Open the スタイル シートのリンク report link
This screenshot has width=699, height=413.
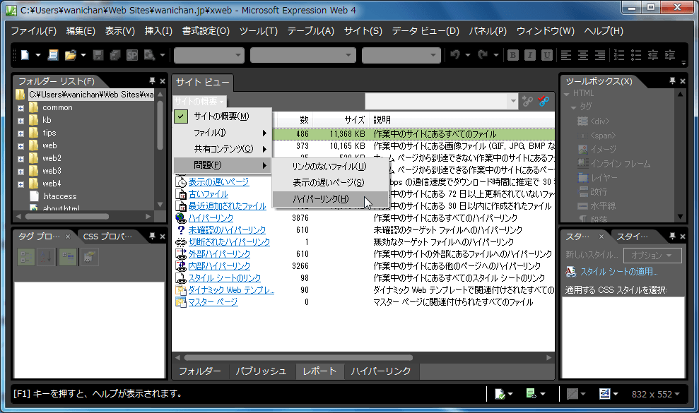click(225, 278)
